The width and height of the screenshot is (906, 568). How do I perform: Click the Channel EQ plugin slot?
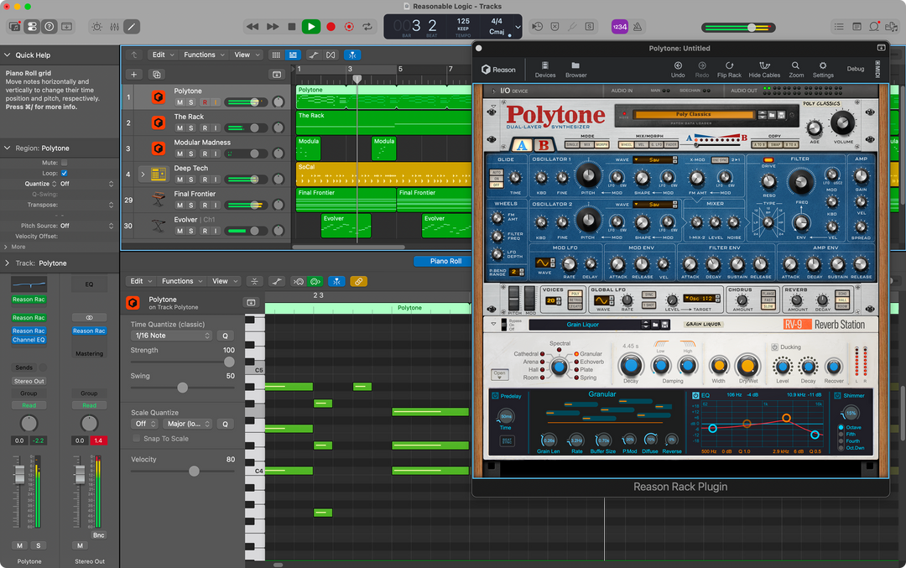tap(29, 340)
